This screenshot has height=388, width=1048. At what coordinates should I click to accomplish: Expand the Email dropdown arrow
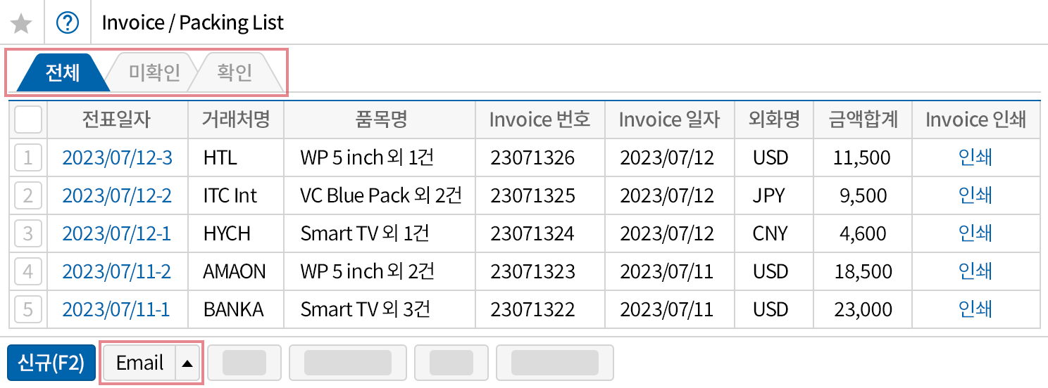pos(187,363)
